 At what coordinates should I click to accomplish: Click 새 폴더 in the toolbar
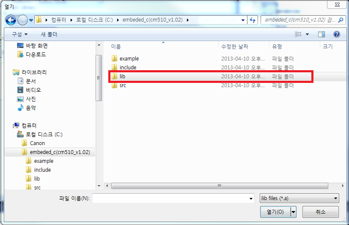(49, 34)
